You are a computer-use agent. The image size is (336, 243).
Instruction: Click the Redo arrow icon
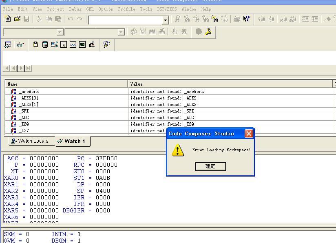[80, 19]
